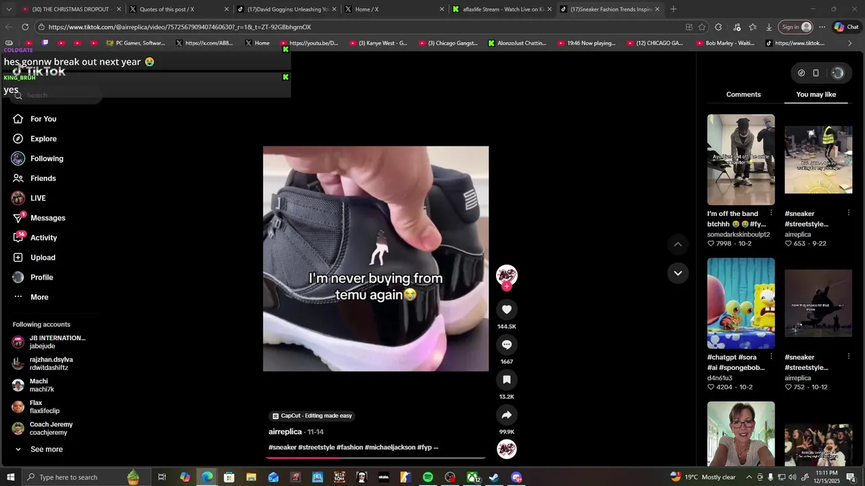Screen dimensions: 865x486
Task: Open comments via speech bubble icon
Action: 506,344
